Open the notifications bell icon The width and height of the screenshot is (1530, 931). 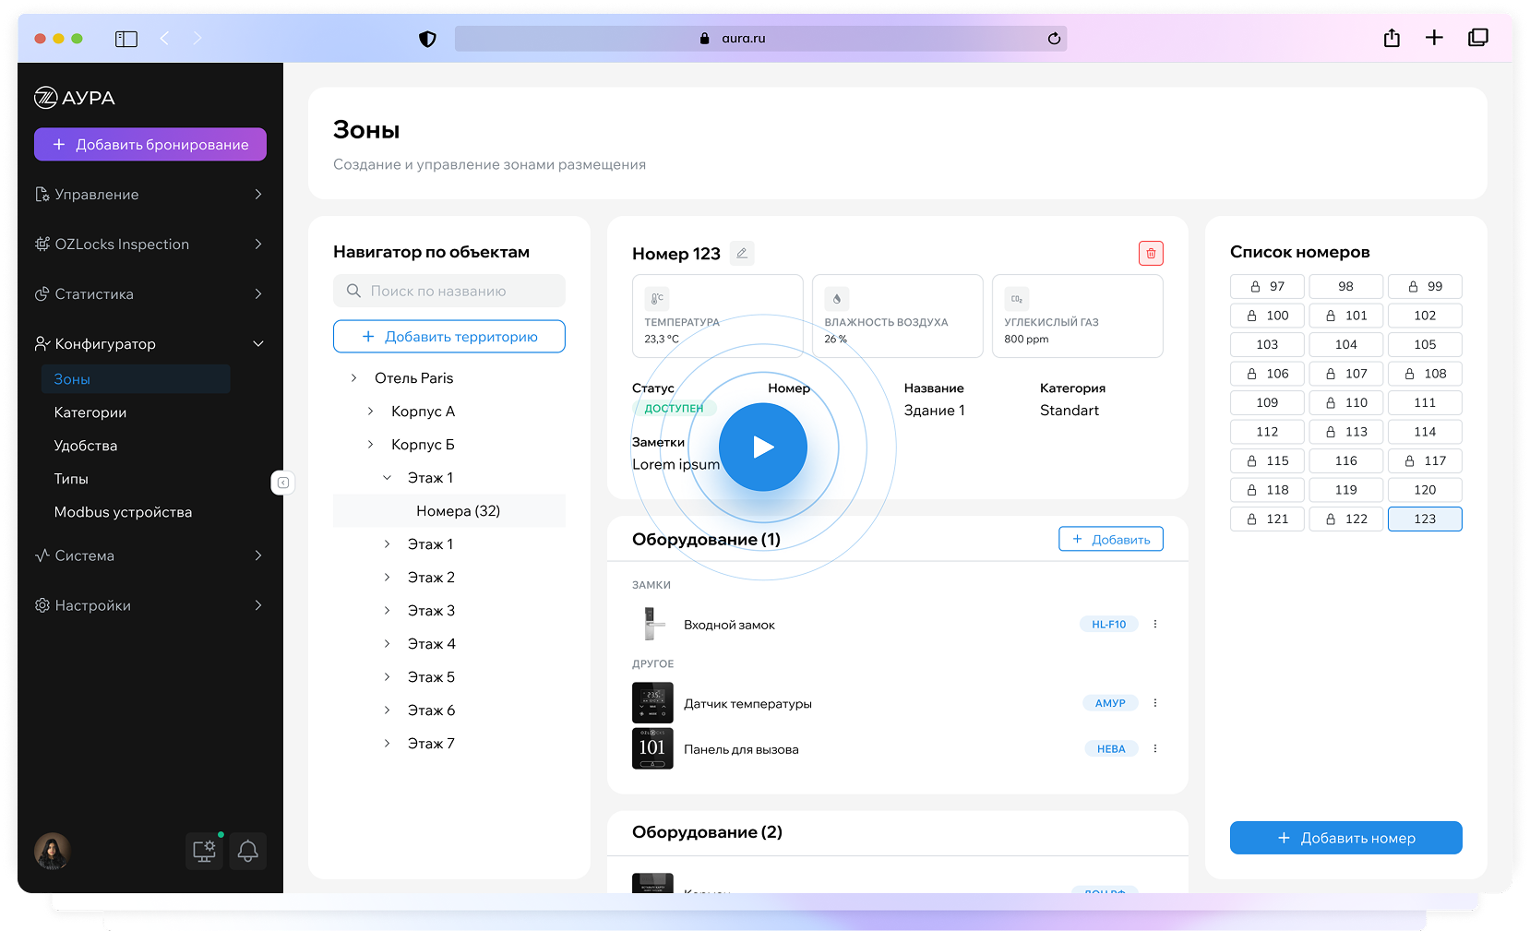tap(247, 851)
